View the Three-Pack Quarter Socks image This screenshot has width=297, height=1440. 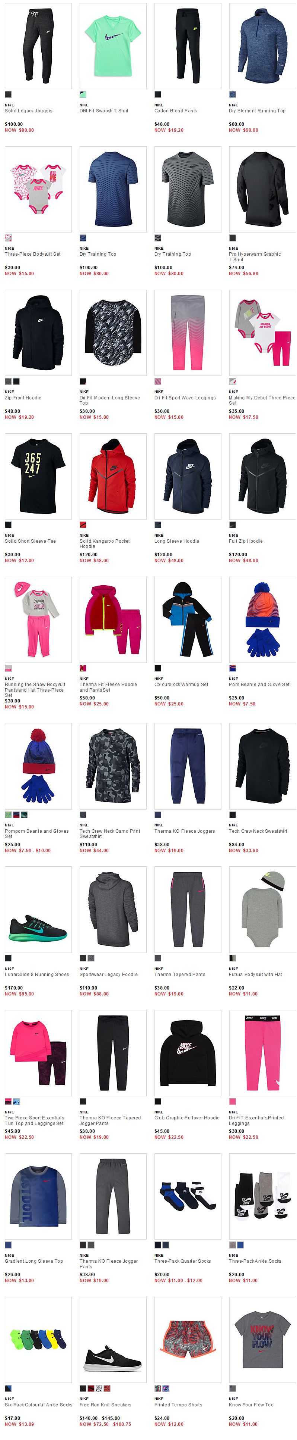coord(188,1196)
